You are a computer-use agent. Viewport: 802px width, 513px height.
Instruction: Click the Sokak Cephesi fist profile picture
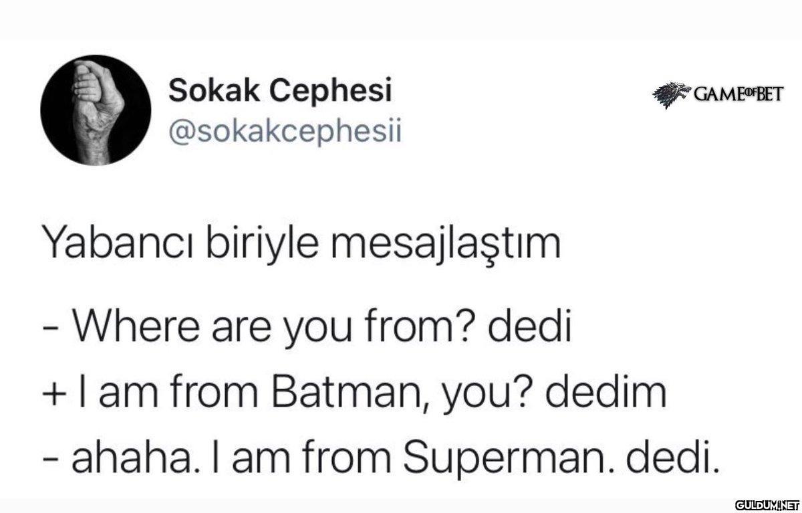tap(96, 110)
